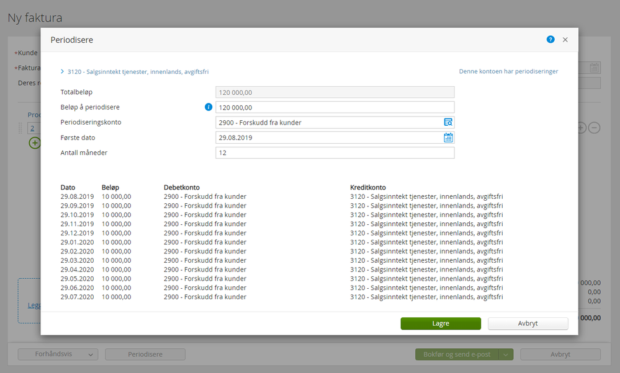Click the Beløp å periodisere input field
Screen dimensions: 620x373
point(335,107)
